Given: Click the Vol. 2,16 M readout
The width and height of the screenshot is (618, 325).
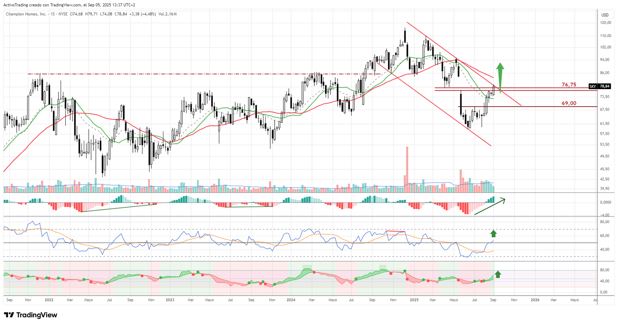Looking at the screenshot, I should 167,14.
